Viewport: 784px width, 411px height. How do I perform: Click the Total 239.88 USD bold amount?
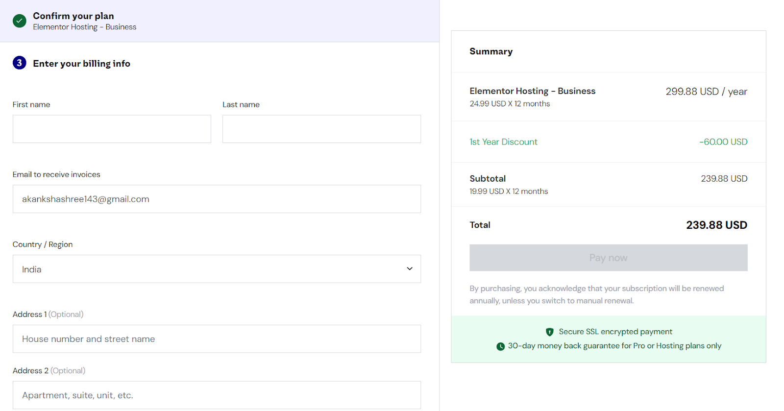(x=716, y=225)
